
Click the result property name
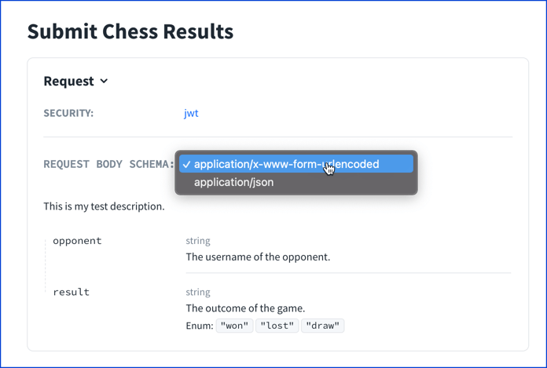click(x=72, y=292)
